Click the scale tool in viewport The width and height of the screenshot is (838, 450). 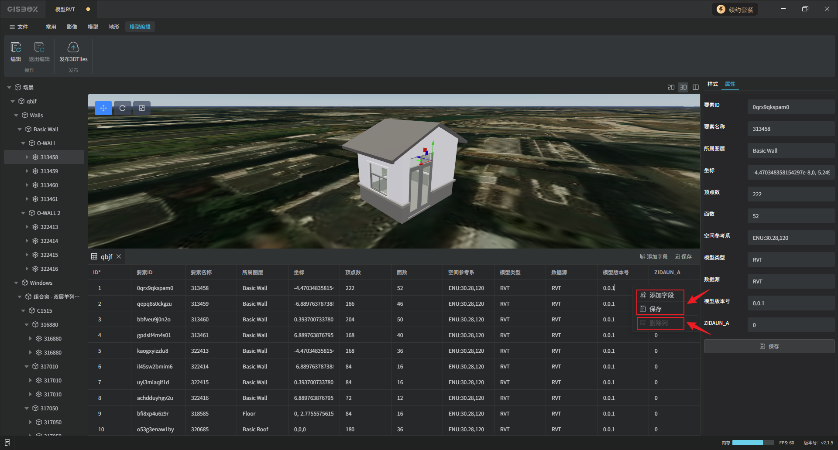(142, 108)
